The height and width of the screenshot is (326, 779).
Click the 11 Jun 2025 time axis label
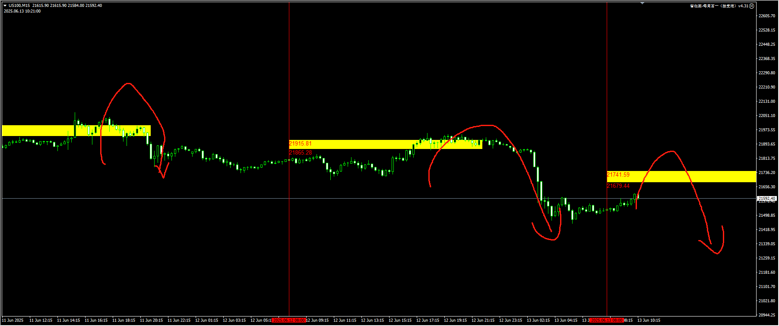[x=13, y=320]
